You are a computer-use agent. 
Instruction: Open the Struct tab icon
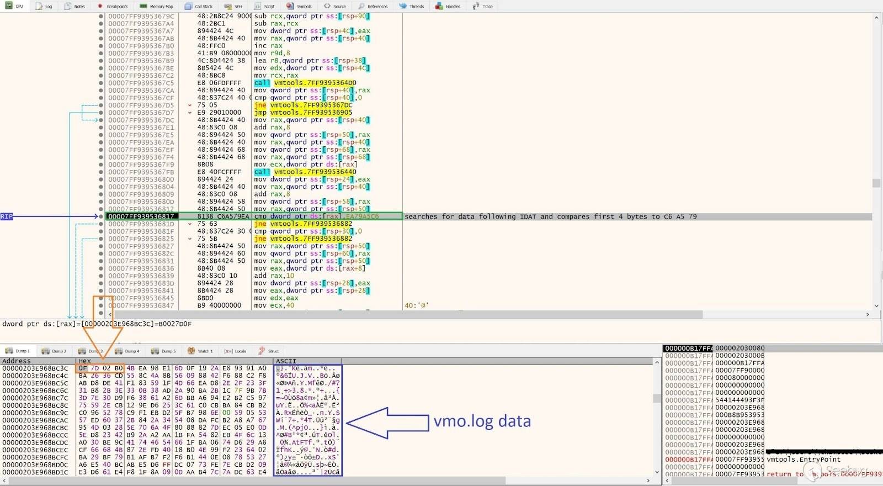point(262,351)
